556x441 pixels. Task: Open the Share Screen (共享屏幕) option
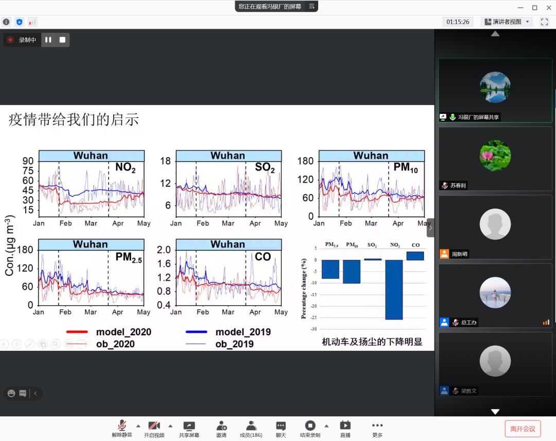tap(189, 429)
